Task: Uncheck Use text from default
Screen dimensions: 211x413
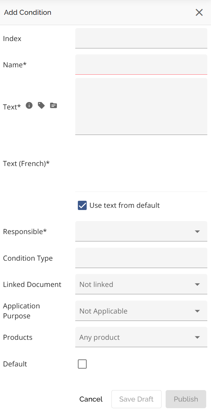Action: click(x=82, y=206)
